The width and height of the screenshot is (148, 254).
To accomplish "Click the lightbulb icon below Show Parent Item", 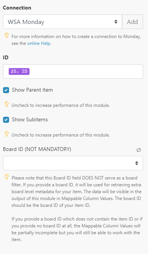I will [x=6, y=104].
